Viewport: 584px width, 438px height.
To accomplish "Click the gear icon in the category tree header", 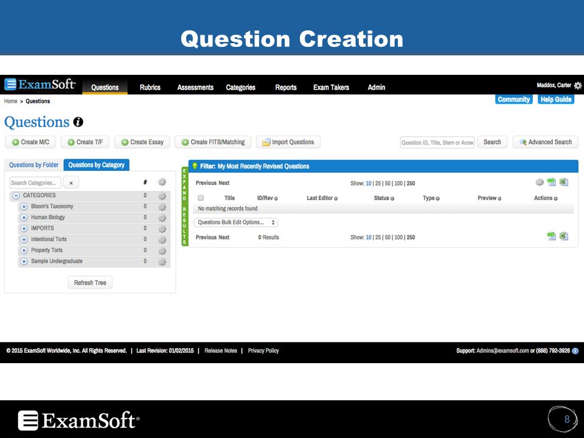I will 162,182.
